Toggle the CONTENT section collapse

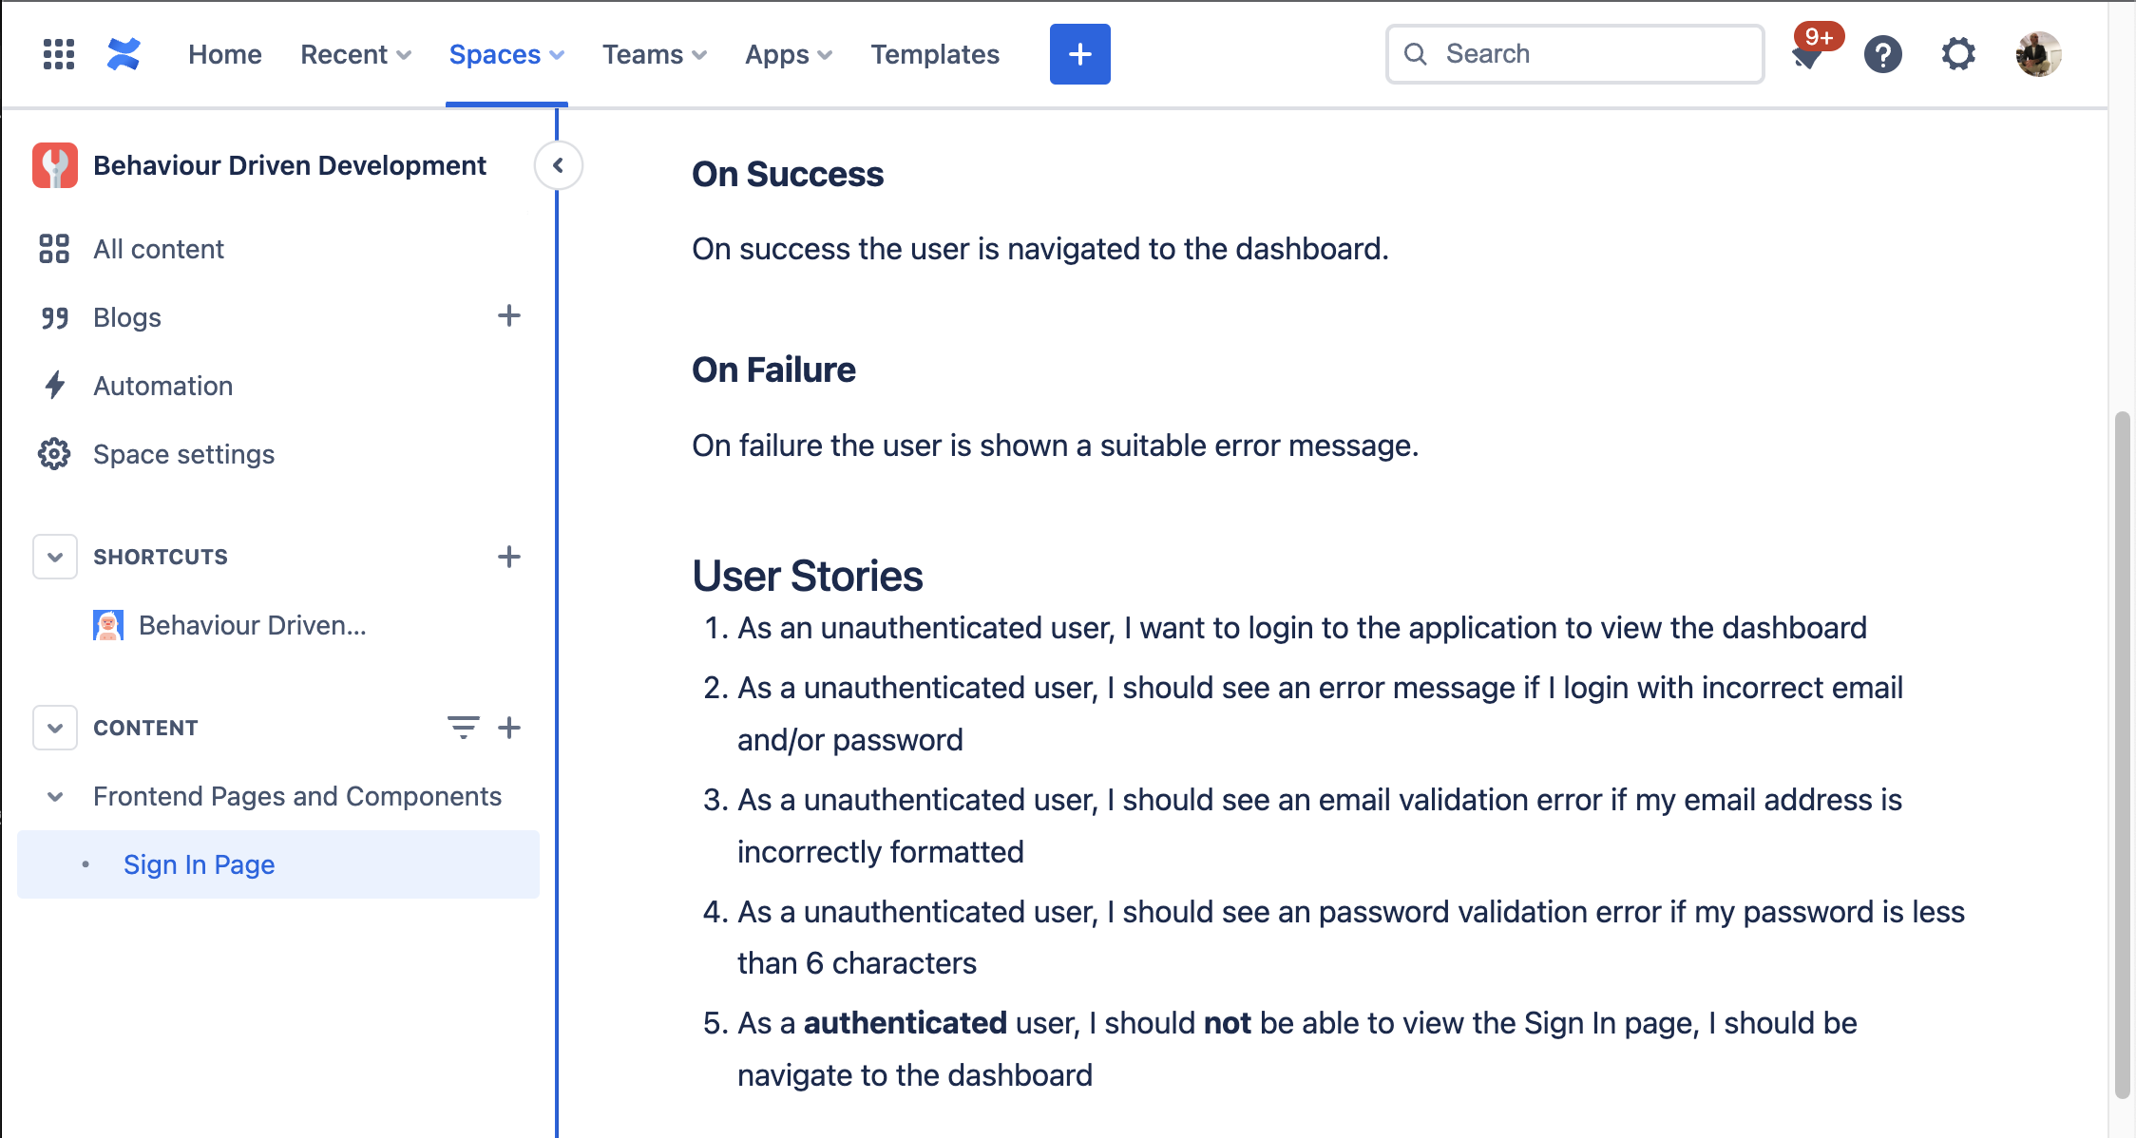click(x=53, y=727)
